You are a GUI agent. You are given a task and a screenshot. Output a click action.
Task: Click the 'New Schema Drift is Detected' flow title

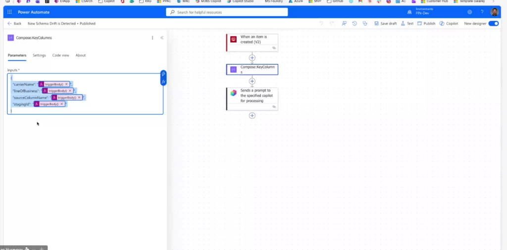click(x=51, y=23)
